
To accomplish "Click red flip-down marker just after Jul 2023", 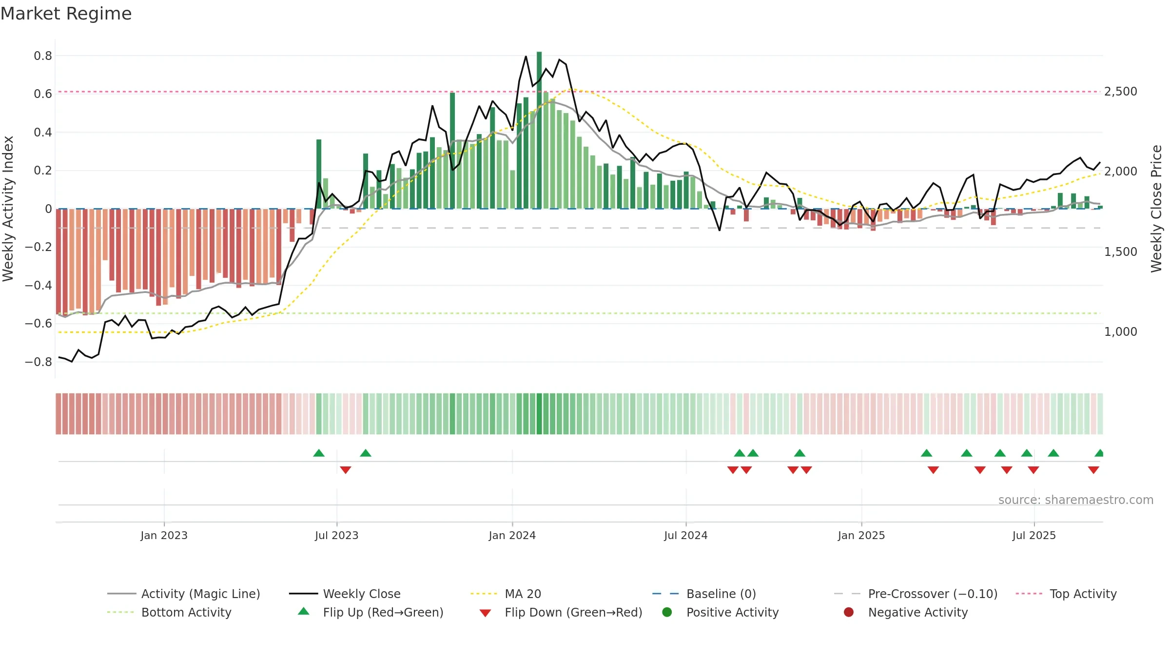I will point(346,470).
